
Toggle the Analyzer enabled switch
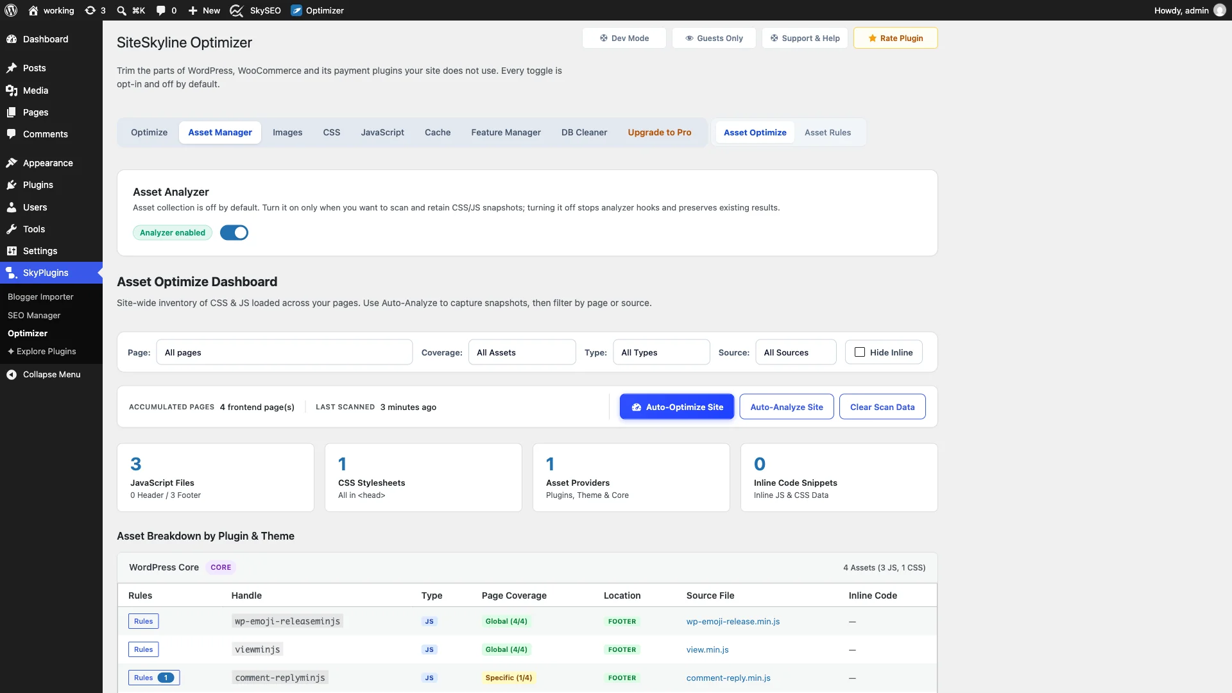234,233
